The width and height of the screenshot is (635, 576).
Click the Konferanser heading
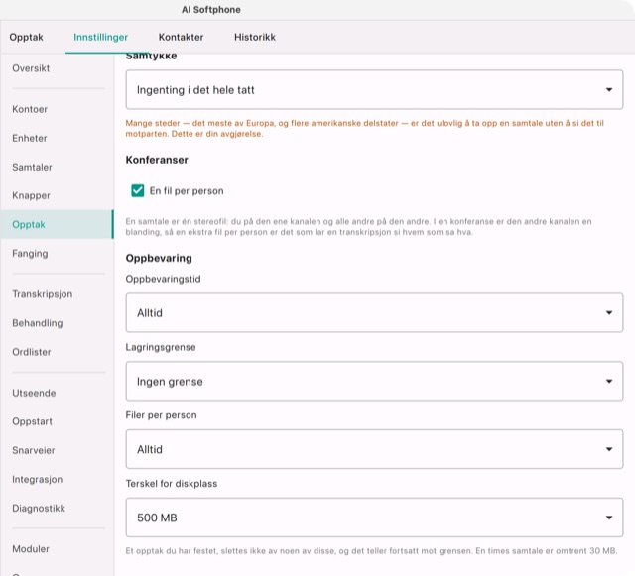click(157, 160)
